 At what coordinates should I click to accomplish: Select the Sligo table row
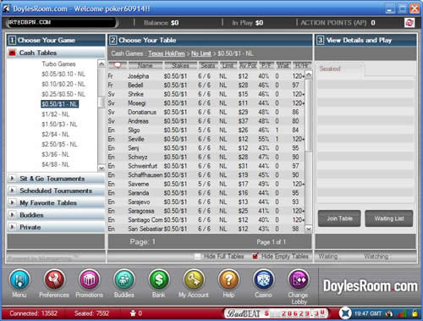[206, 130]
